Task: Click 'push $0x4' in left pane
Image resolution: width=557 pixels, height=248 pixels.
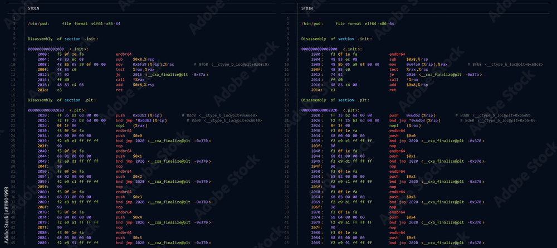Action: [129, 217]
